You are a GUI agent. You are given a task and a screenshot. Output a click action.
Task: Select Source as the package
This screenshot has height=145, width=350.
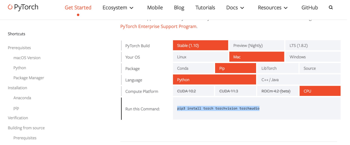pos(320,68)
